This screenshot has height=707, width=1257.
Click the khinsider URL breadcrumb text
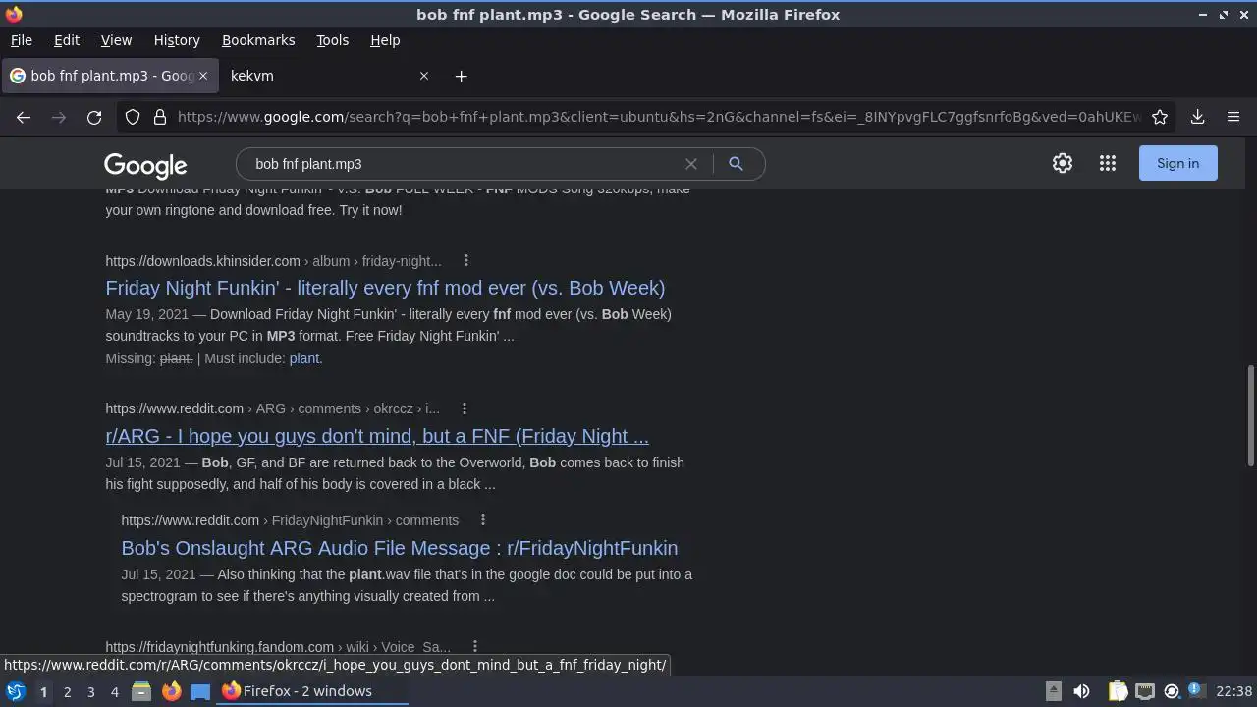[273, 261]
